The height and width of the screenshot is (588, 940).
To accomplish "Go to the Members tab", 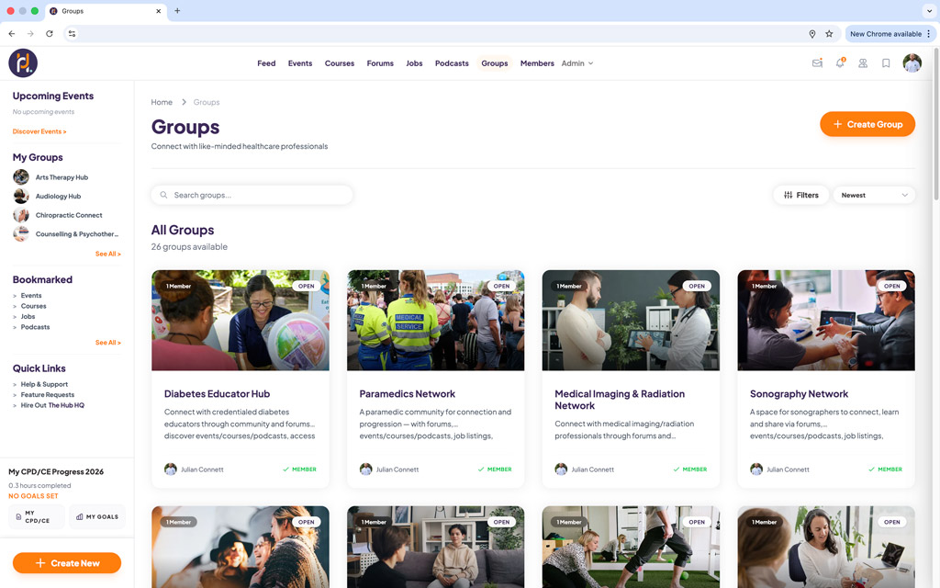I will point(537,63).
